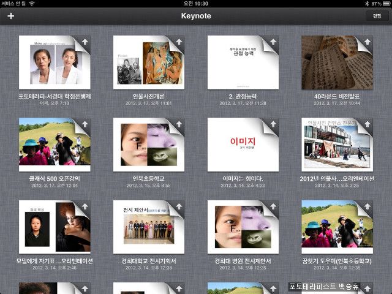
Task: Tap upload arrow on 언북초등학교 thumbnail
Action: click(179, 124)
